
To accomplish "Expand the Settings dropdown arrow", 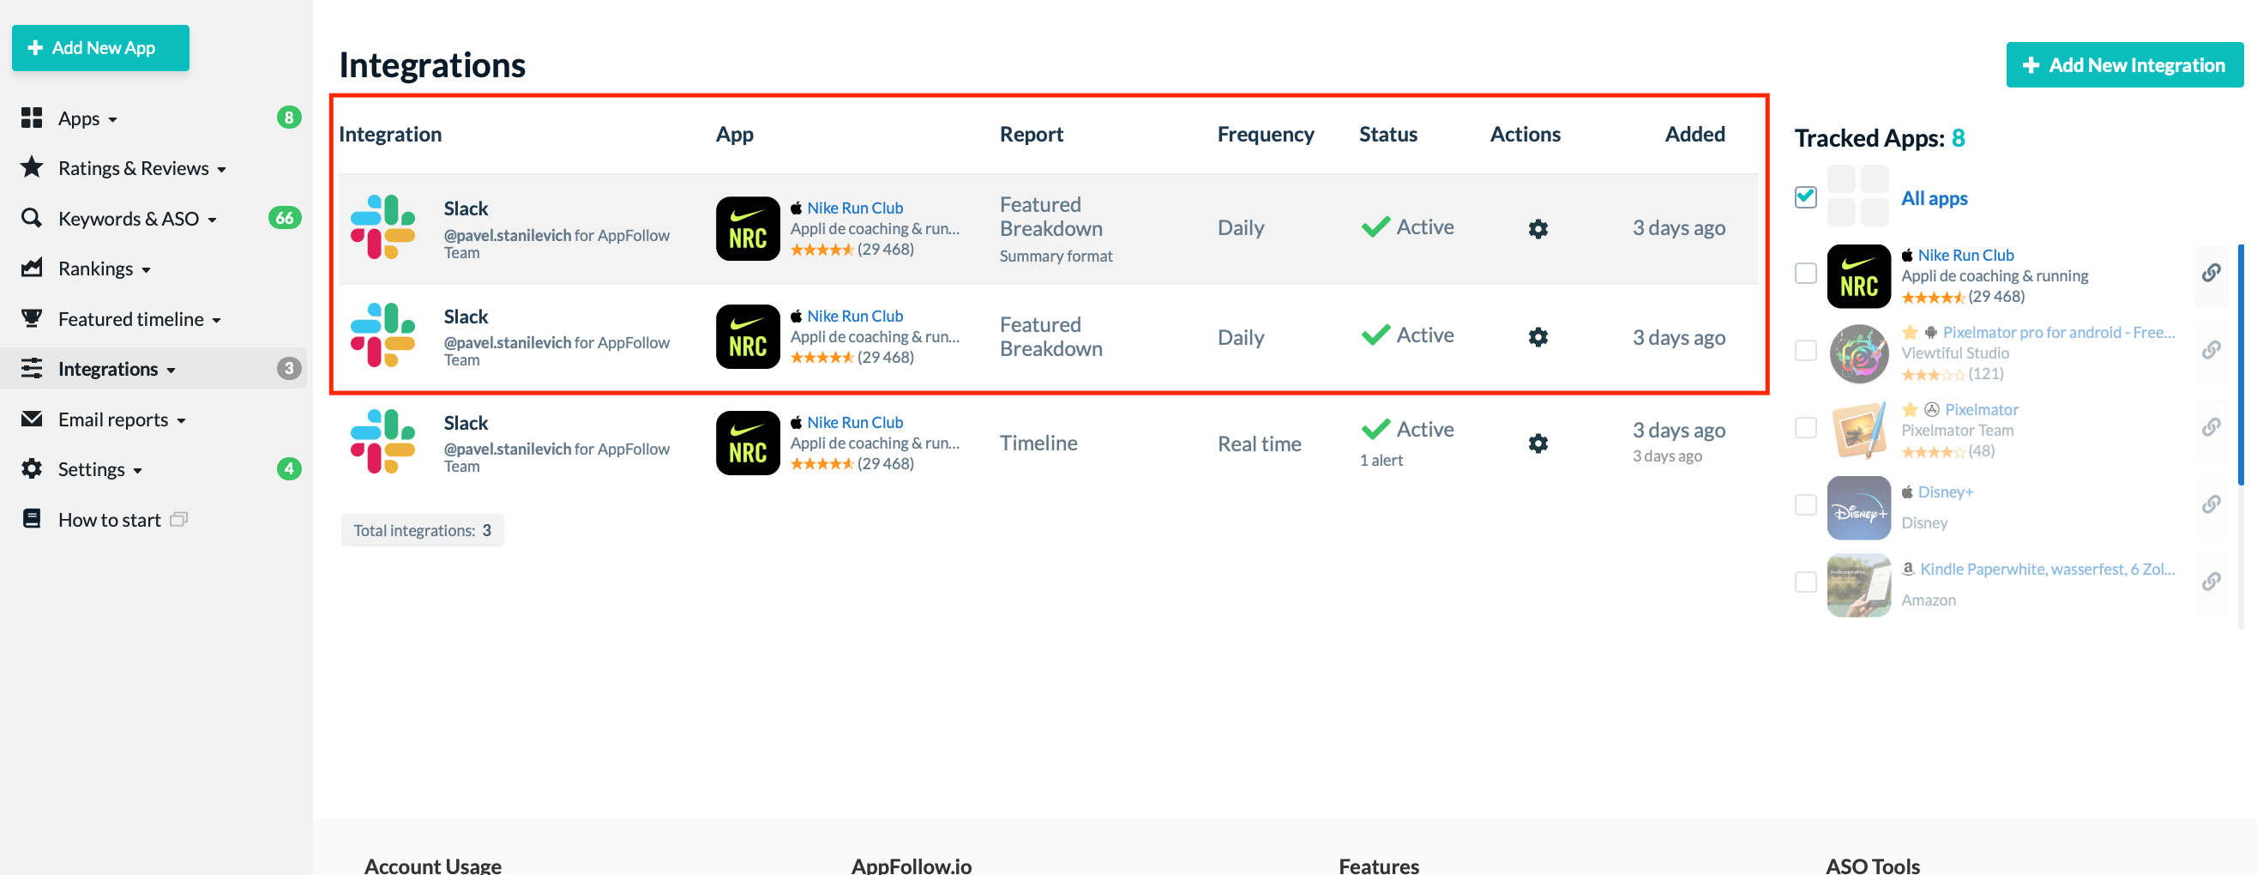I will click(137, 472).
